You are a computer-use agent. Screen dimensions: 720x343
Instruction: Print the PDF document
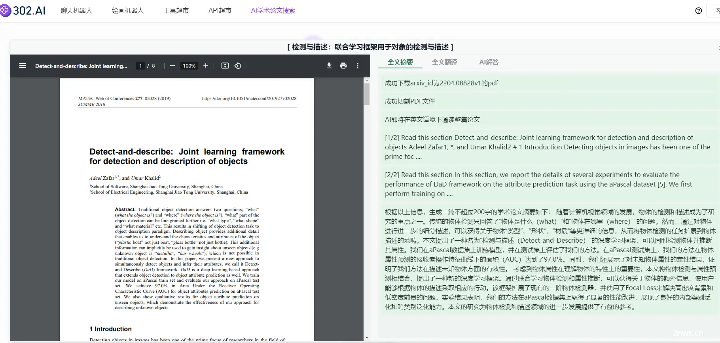(x=343, y=66)
